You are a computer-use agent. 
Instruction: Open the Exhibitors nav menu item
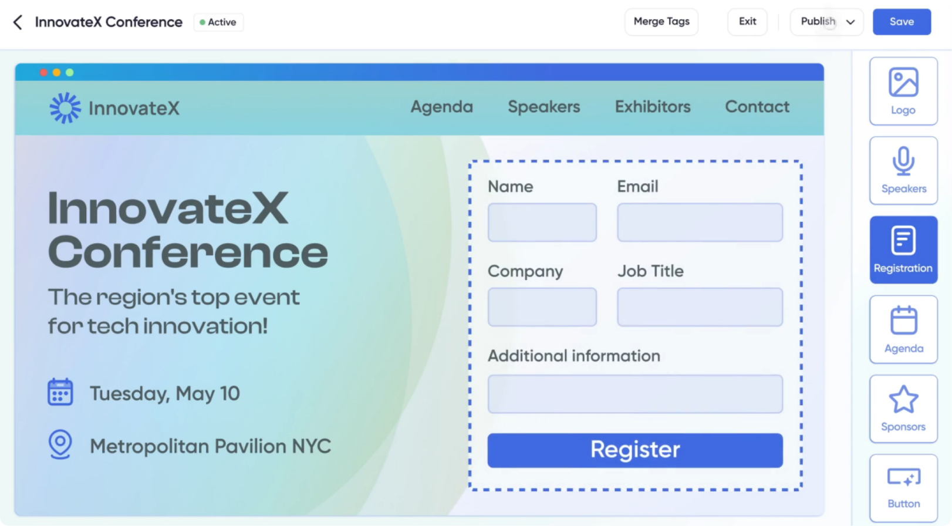(653, 107)
